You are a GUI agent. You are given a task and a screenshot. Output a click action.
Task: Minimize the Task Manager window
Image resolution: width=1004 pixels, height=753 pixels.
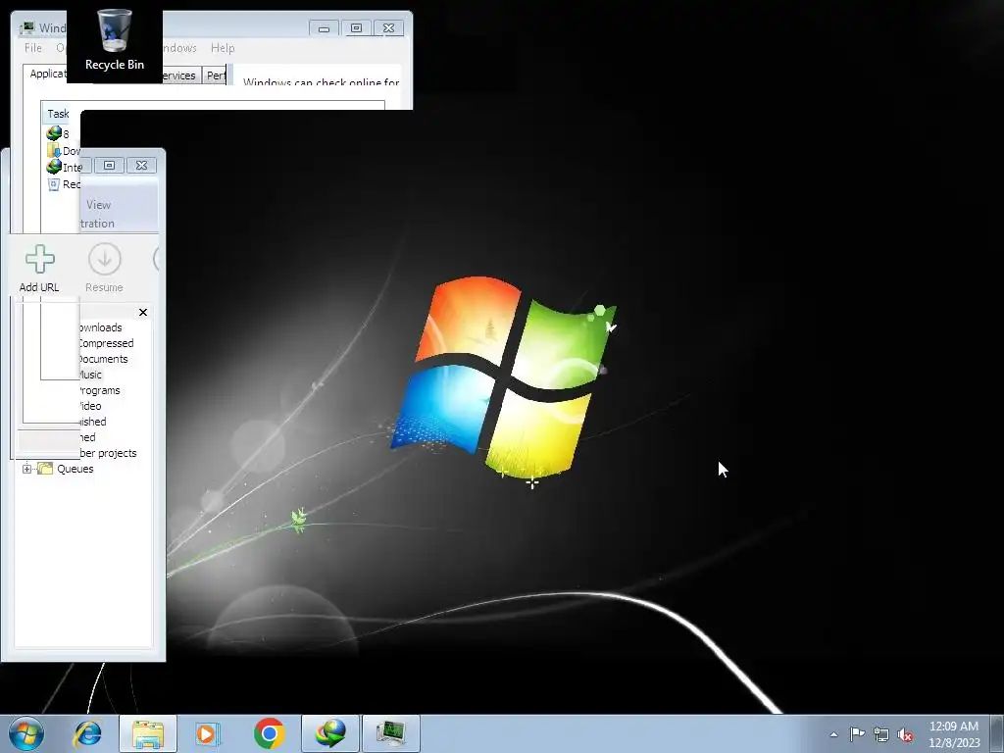tap(324, 28)
